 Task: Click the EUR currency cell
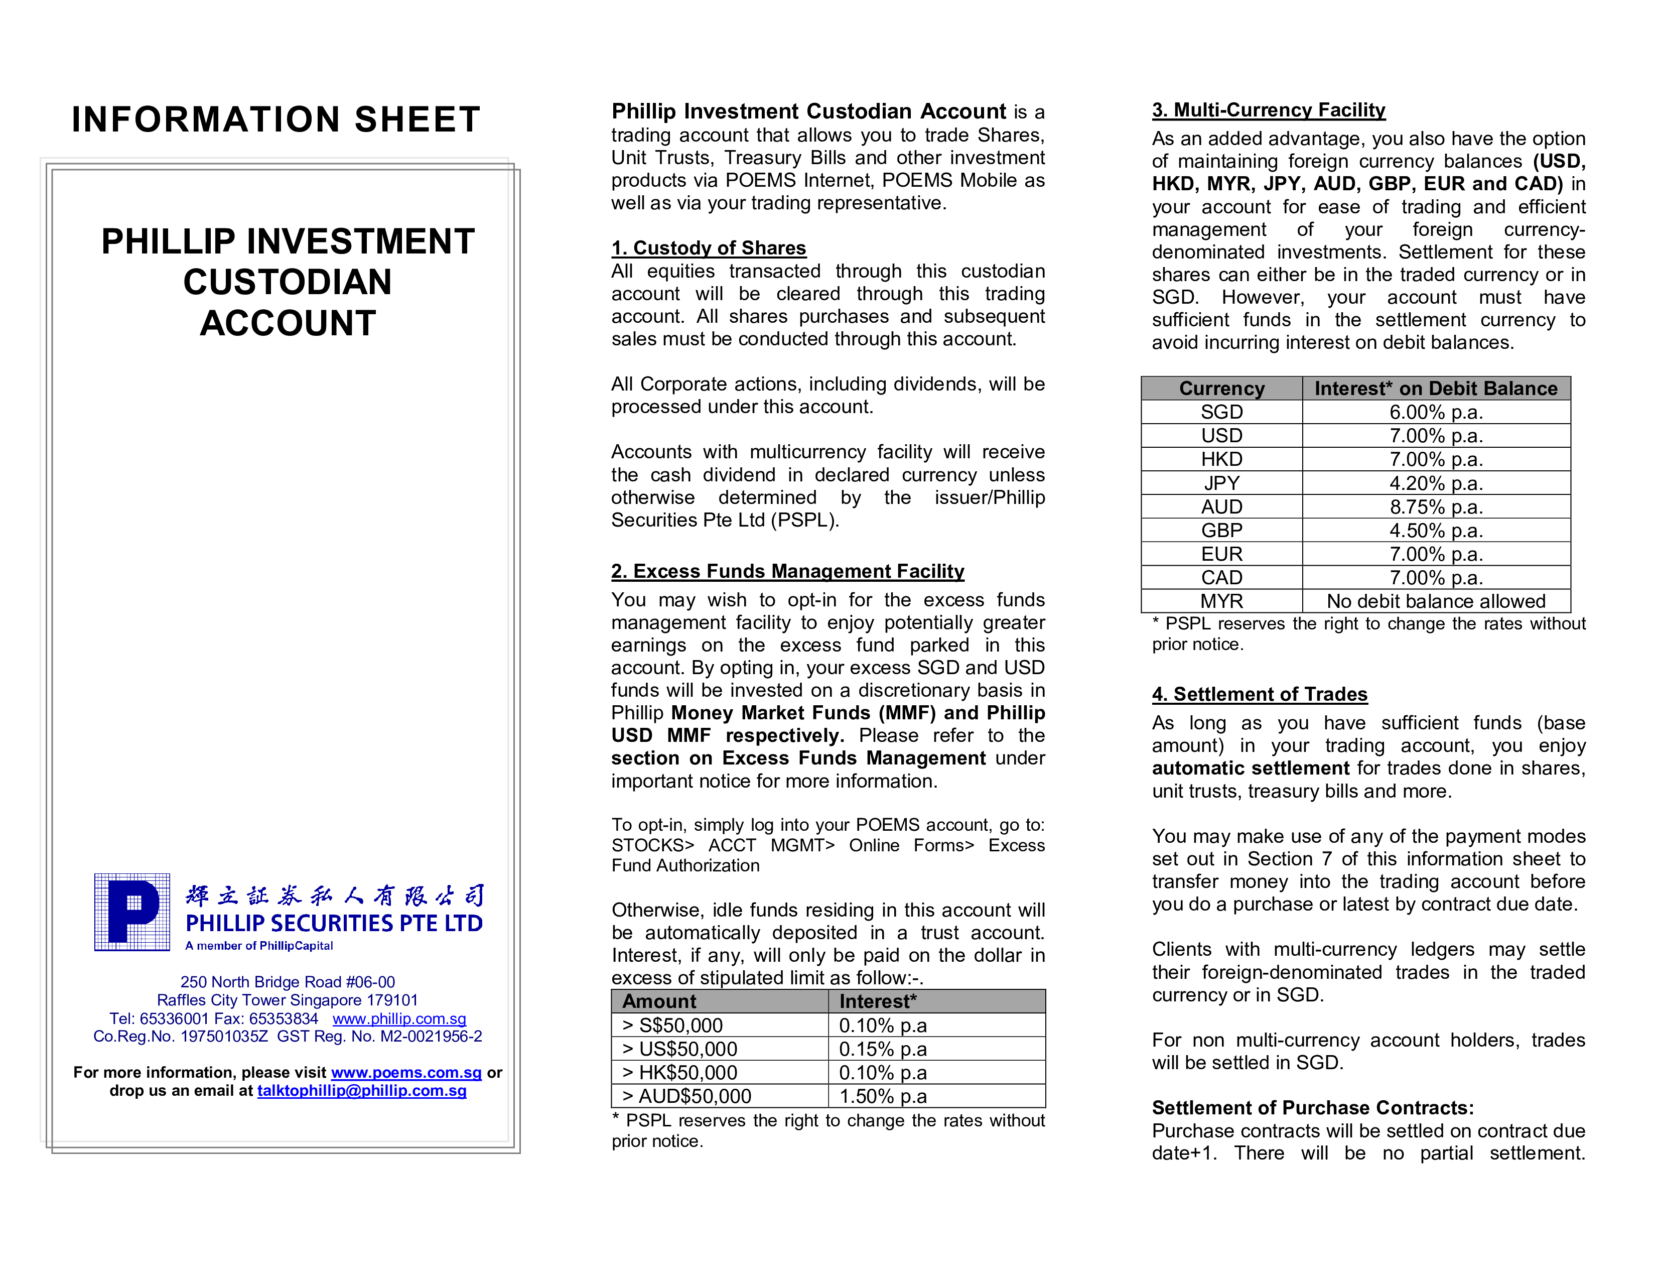pyautogui.click(x=1221, y=554)
